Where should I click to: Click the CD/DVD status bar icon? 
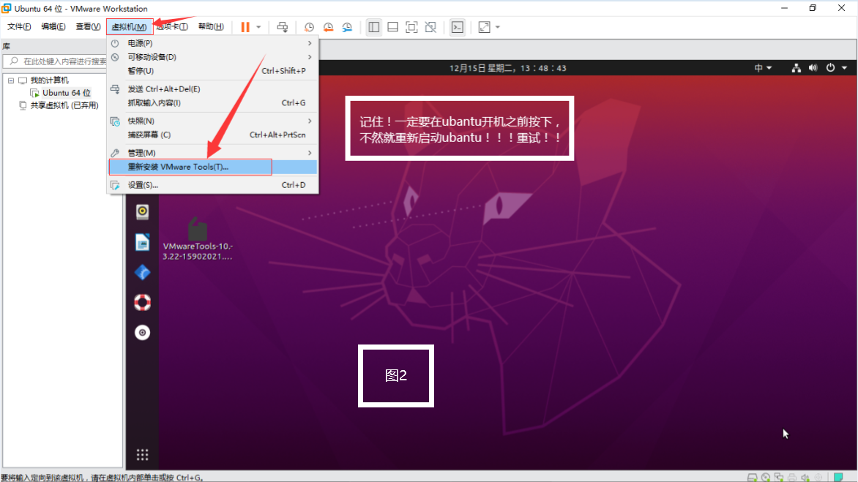(x=766, y=478)
